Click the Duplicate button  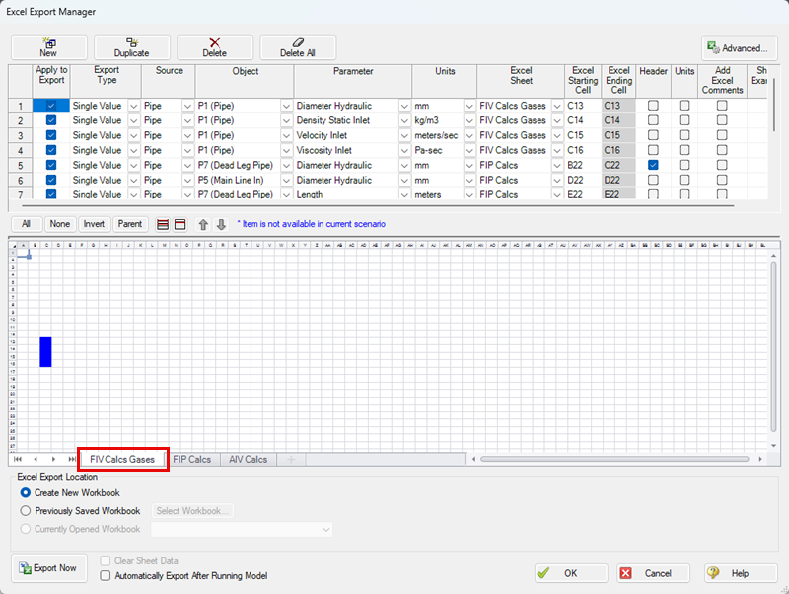click(x=131, y=47)
